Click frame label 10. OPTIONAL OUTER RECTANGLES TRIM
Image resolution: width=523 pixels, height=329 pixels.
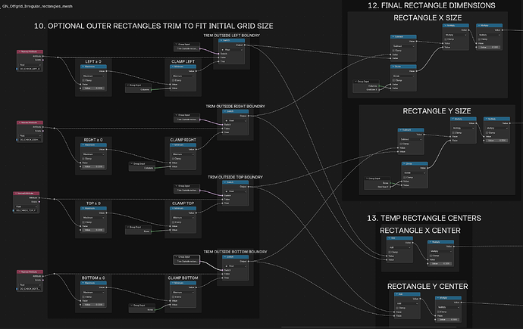153,26
